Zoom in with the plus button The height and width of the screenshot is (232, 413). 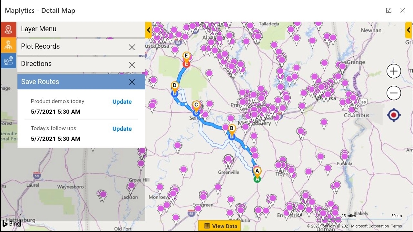pos(394,71)
